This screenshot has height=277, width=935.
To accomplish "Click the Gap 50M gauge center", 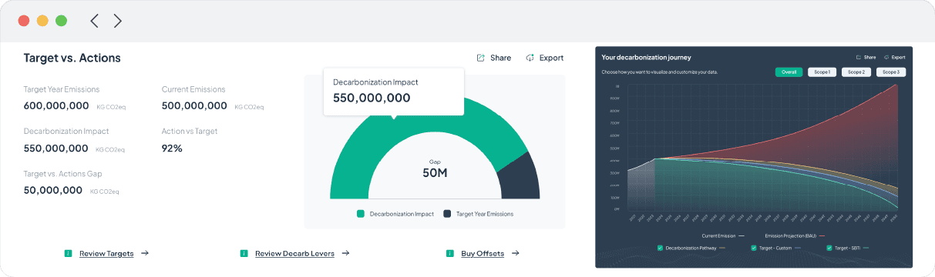I will tap(435, 169).
